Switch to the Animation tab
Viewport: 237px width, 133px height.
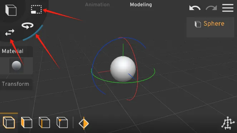pyautogui.click(x=97, y=5)
